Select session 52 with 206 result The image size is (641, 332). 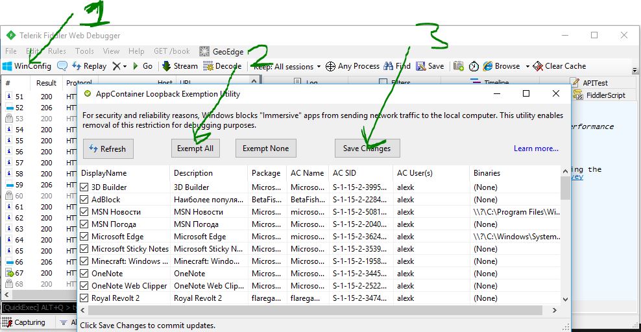39,108
